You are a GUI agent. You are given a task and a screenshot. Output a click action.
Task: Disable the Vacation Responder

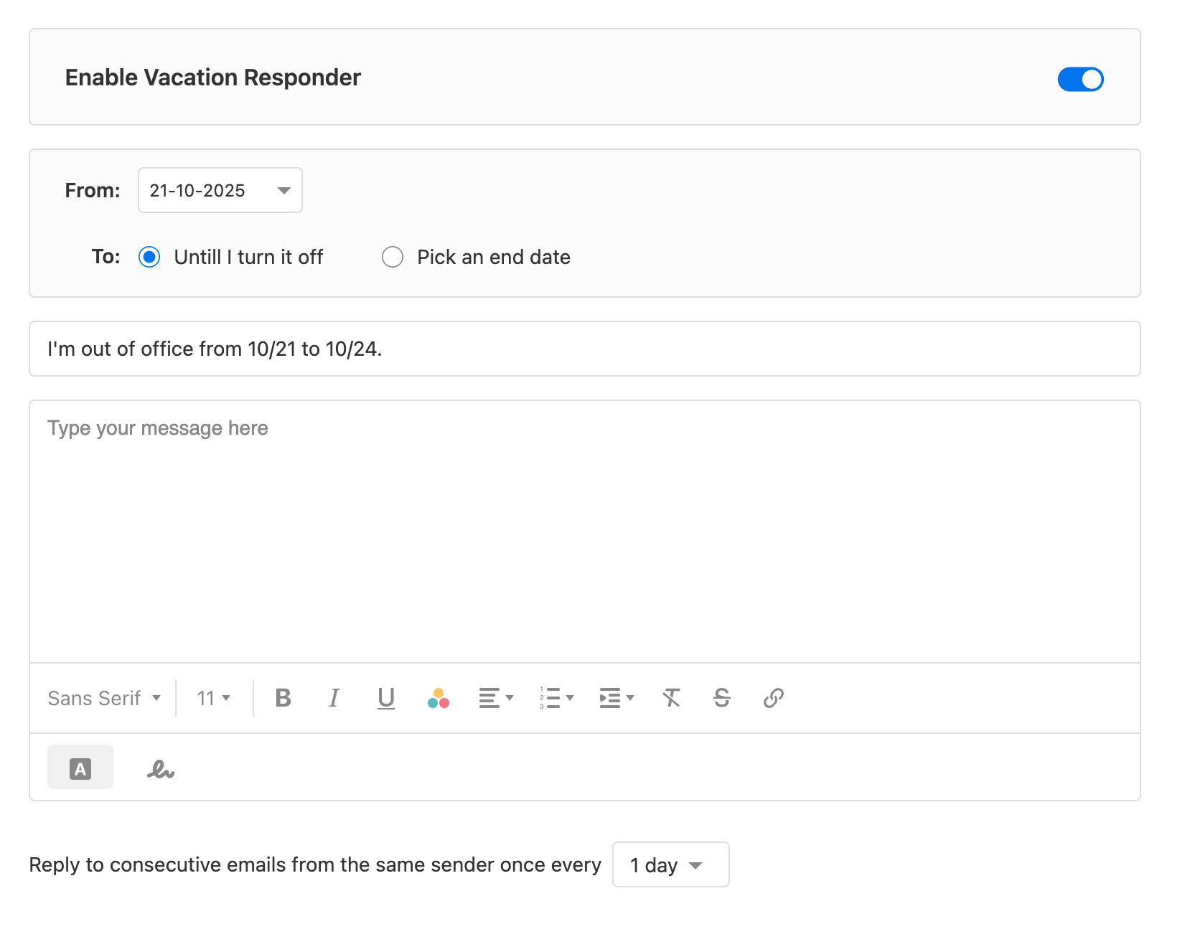pos(1079,79)
